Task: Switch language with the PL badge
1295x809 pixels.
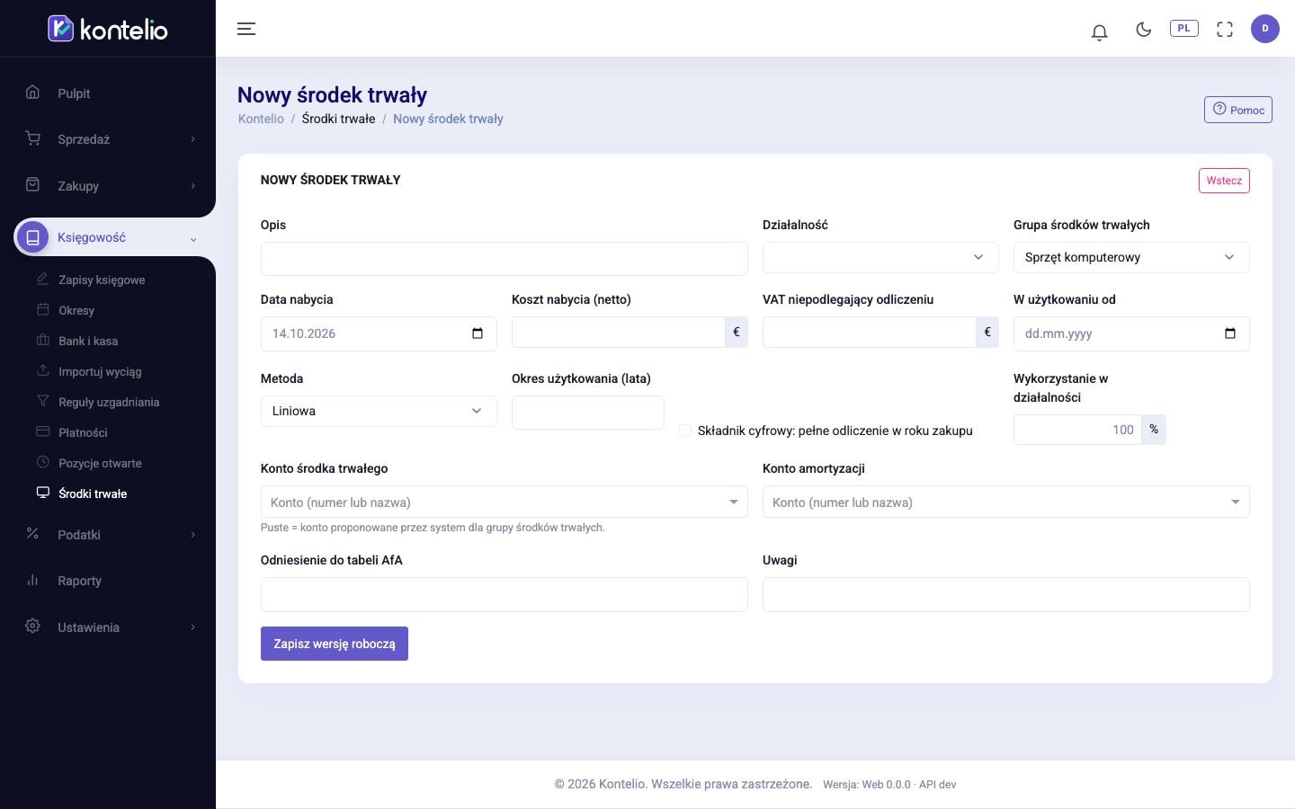Action: tap(1184, 29)
